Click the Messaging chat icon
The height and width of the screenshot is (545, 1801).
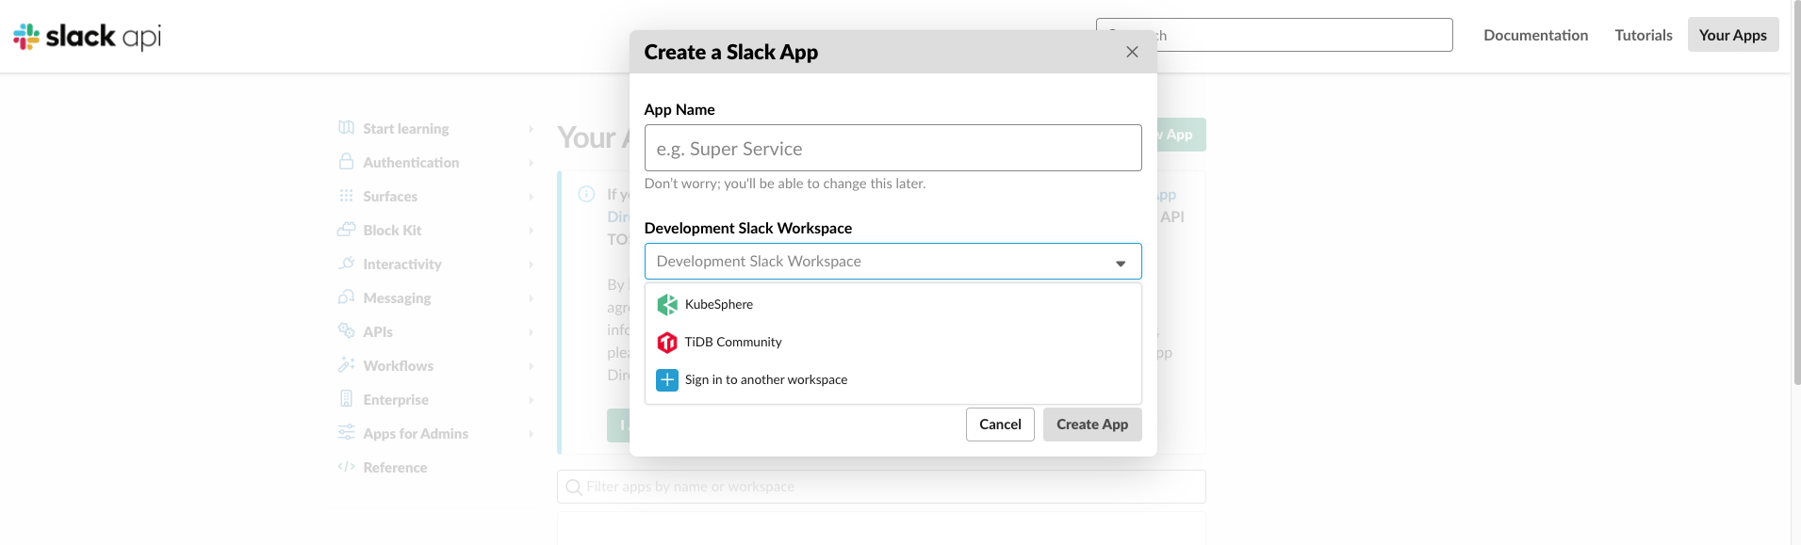[x=346, y=297]
